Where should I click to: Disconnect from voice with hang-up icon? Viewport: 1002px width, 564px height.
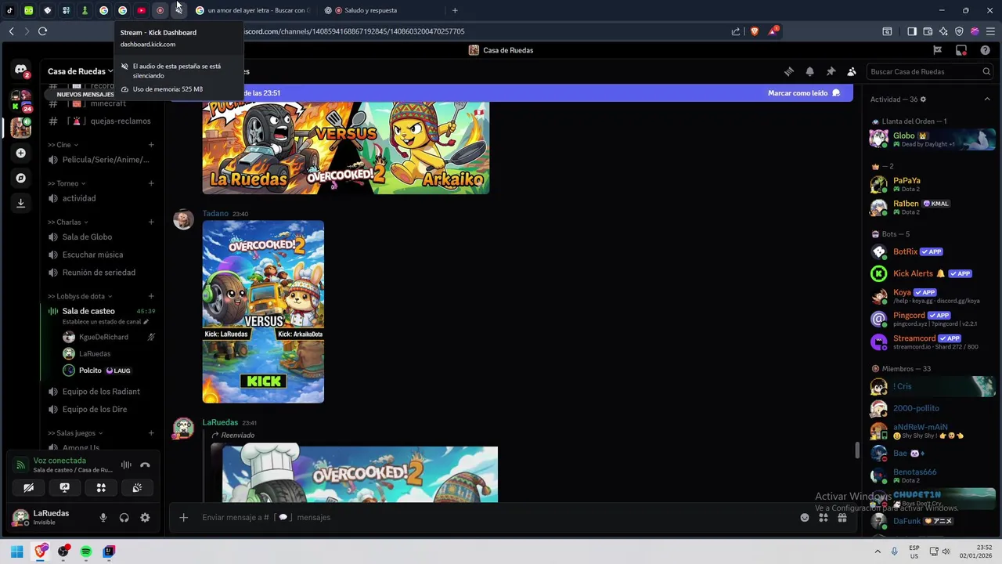click(145, 465)
